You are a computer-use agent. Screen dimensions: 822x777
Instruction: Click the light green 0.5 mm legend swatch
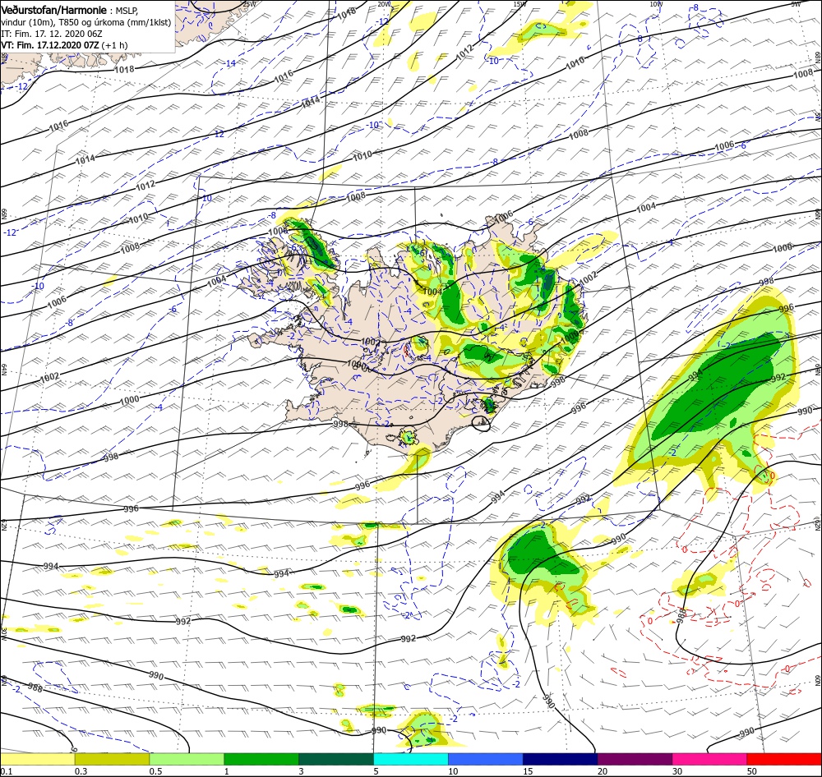tap(187, 759)
